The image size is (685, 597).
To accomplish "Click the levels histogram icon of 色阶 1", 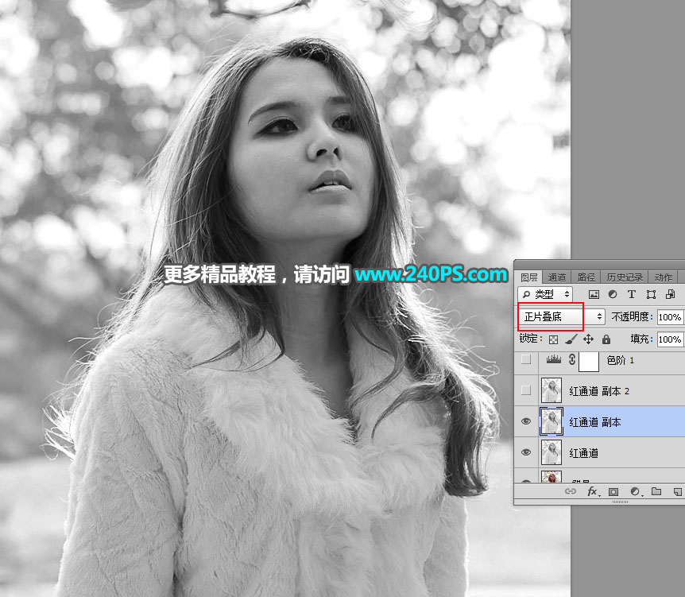I will pos(554,359).
